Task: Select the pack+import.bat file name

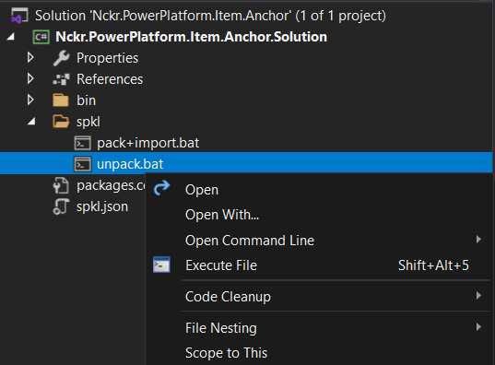Action: [148, 143]
